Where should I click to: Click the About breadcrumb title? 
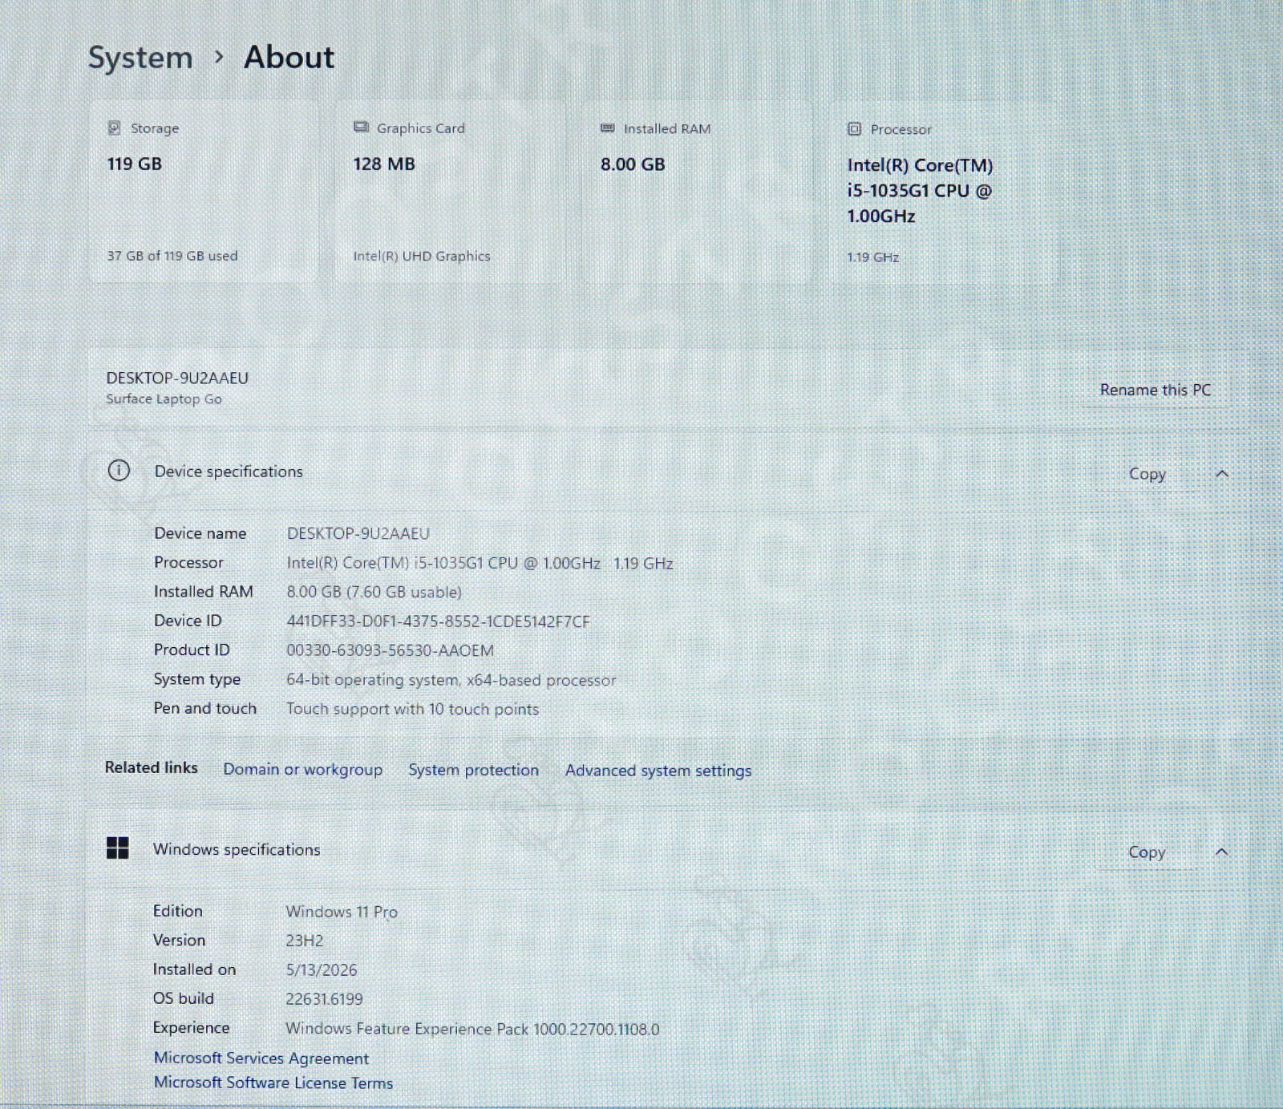289,57
